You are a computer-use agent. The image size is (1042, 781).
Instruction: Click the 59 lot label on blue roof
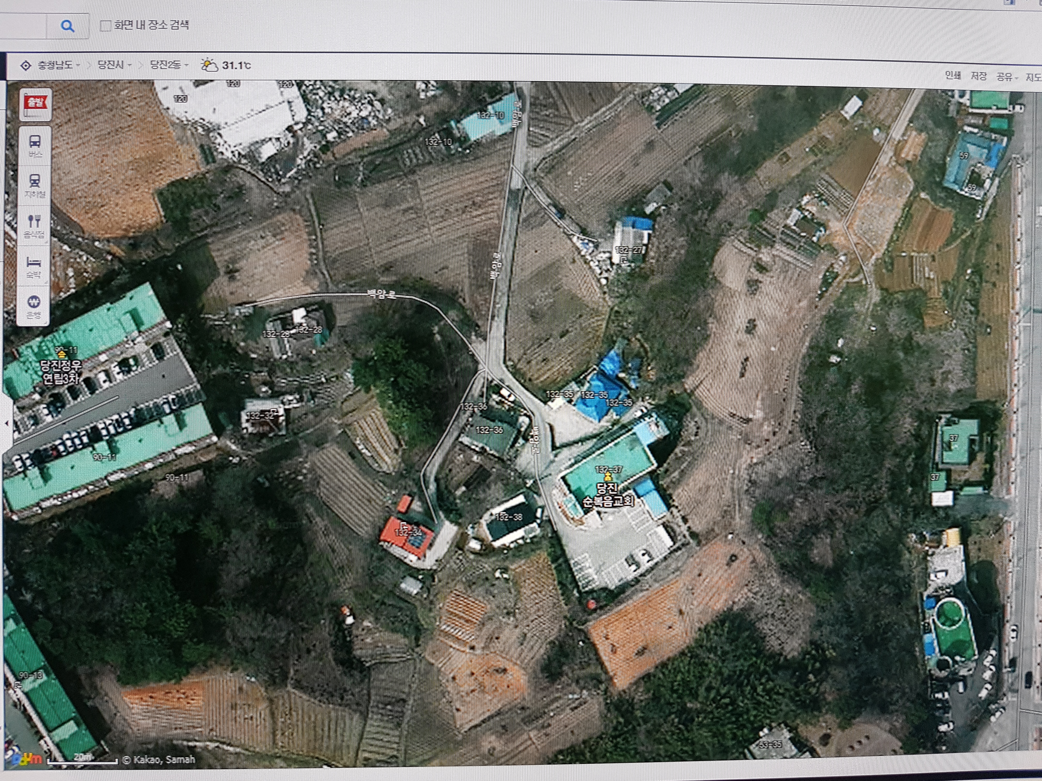pyautogui.click(x=964, y=156)
